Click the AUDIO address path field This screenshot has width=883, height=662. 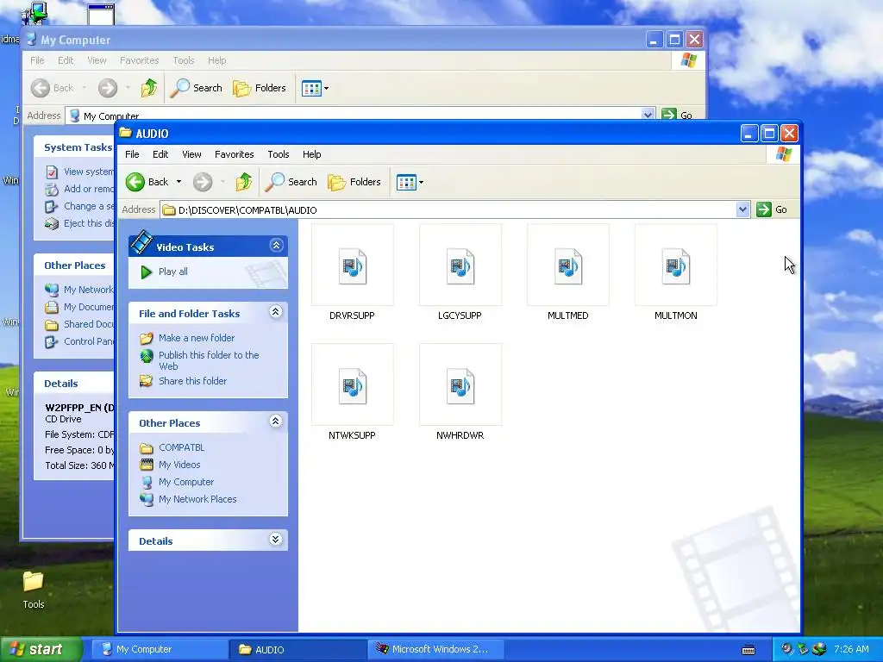[x=448, y=210]
